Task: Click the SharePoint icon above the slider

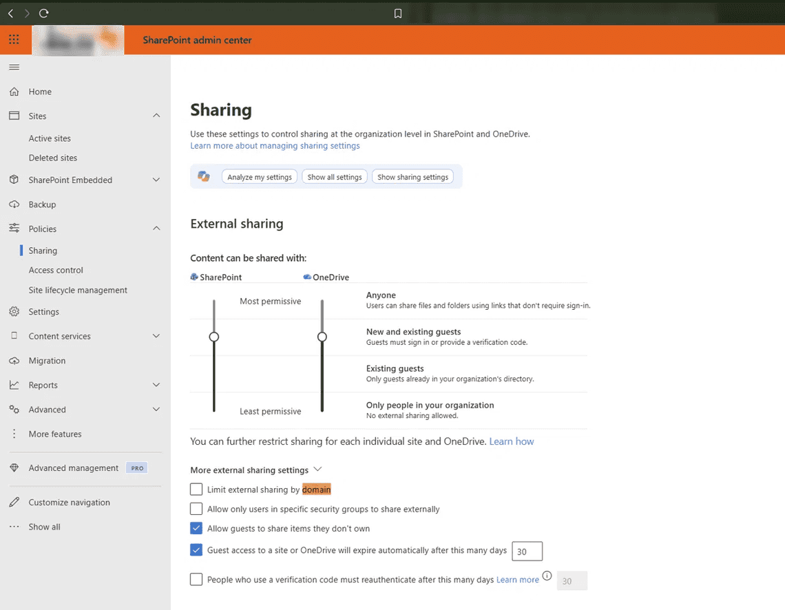Action: [x=194, y=277]
